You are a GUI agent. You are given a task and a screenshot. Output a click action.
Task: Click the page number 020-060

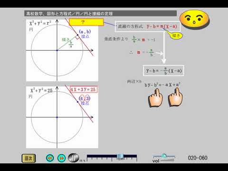click(198, 158)
